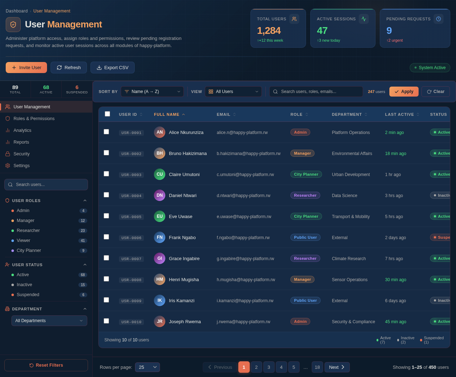Jump to page 18
This screenshot has height=377, width=456.
coord(317,367)
